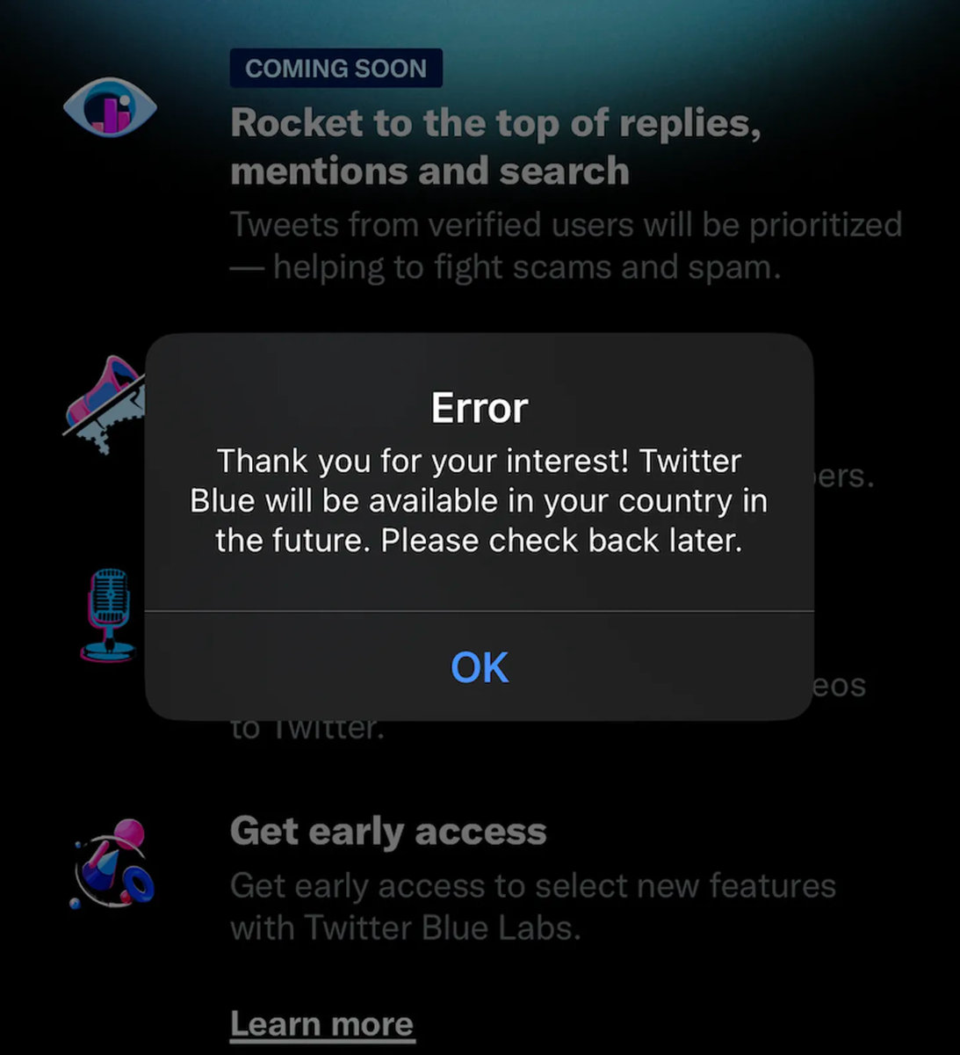Tap the Twitter Blue Labs description text
Image resolution: width=960 pixels, height=1055 pixels.
(532, 906)
